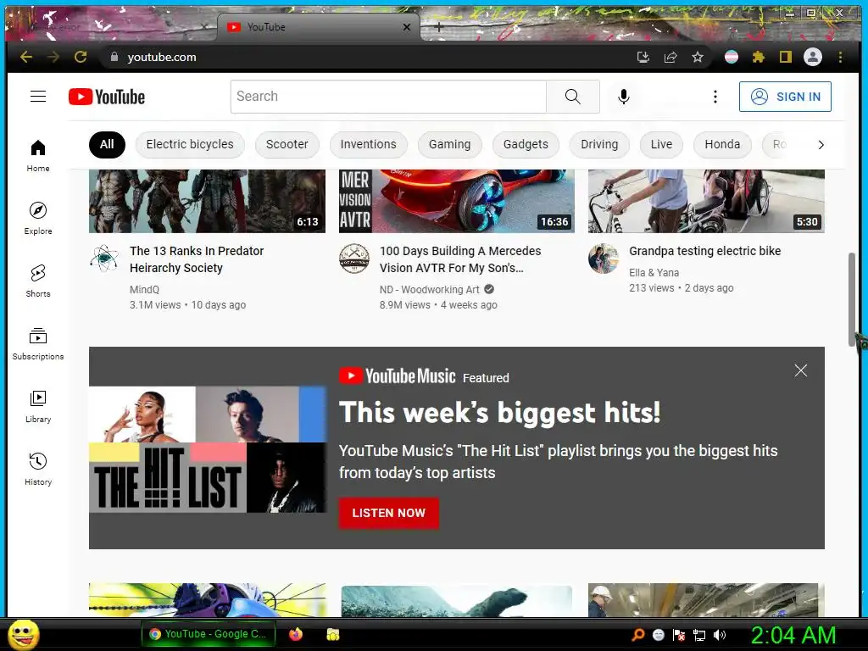
Task: Select the Honda filter chip
Action: (x=722, y=144)
